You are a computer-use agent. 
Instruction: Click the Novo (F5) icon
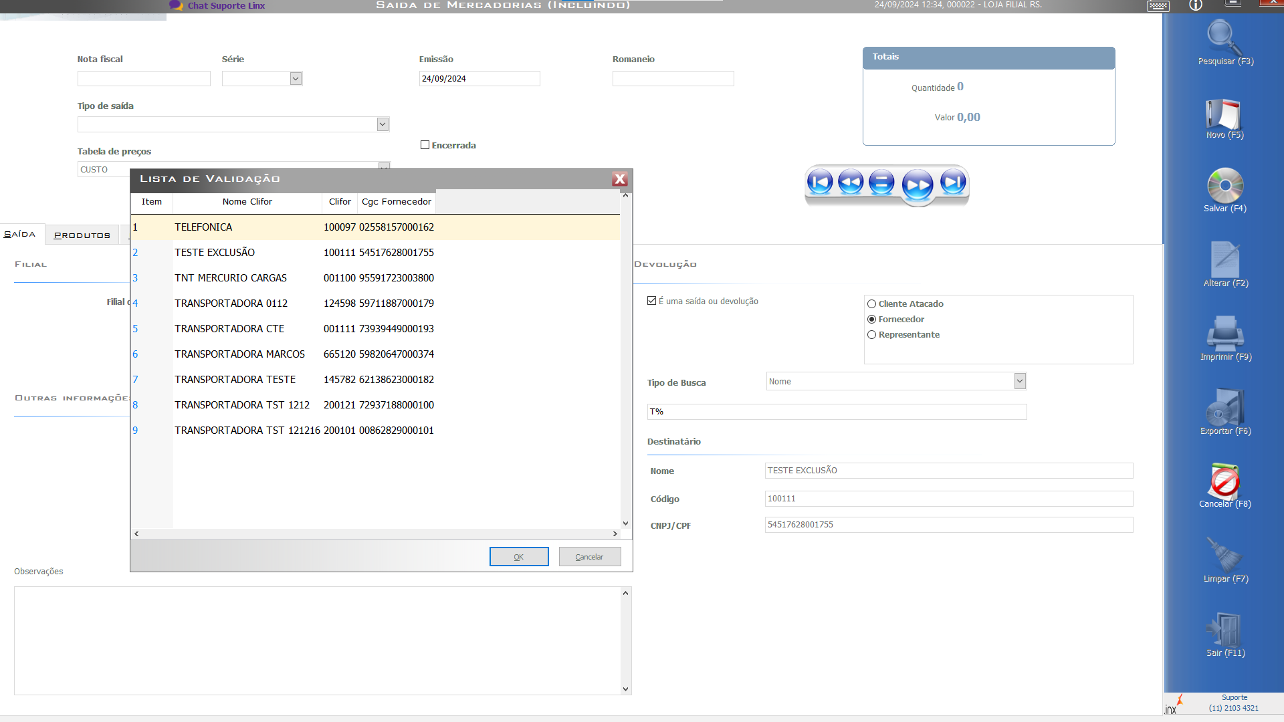[1224, 114]
